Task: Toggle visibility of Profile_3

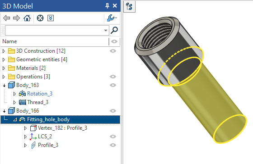Action: tap(113, 145)
